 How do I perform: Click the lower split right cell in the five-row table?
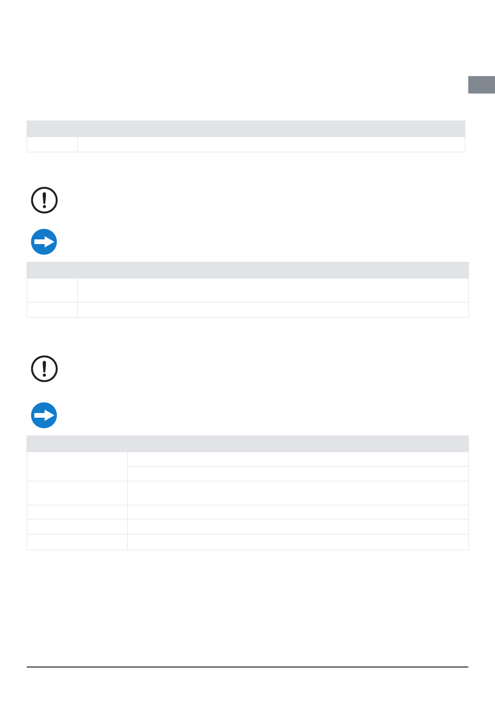tap(298, 474)
